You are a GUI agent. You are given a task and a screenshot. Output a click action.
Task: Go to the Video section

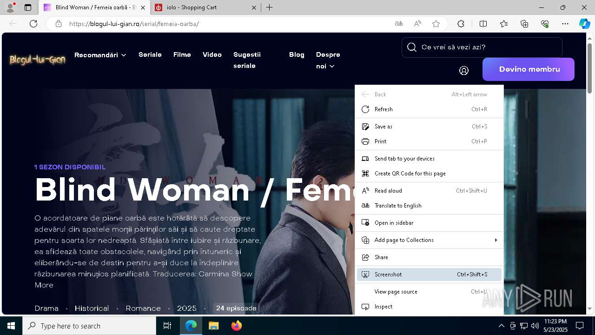pos(212,54)
